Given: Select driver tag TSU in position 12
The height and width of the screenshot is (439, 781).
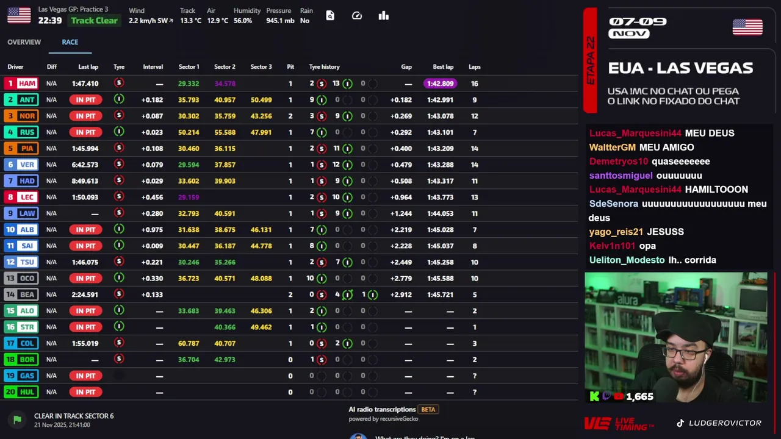Looking at the screenshot, I should pyautogui.click(x=21, y=262).
